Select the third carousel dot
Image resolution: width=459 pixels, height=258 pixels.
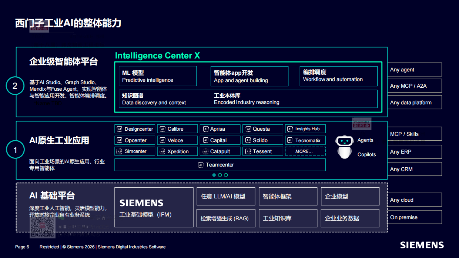(226, 175)
